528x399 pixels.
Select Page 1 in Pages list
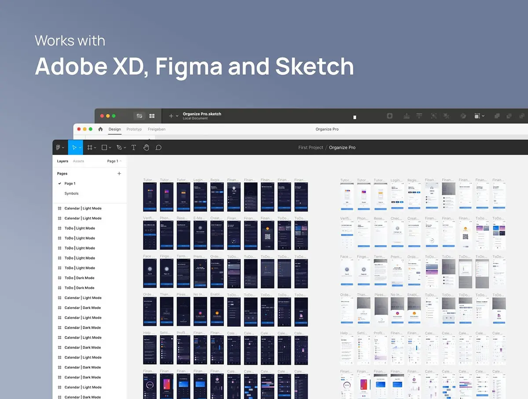coord(70,183)
